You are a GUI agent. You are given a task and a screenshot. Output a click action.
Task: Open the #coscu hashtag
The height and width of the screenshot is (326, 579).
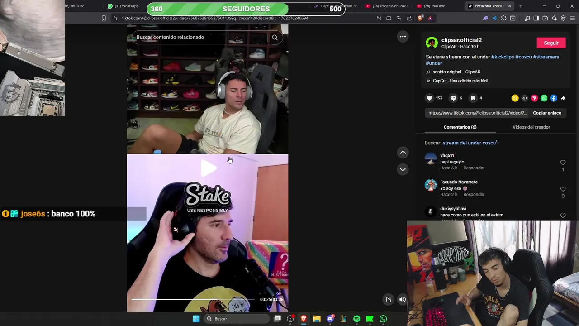(523, 57)
